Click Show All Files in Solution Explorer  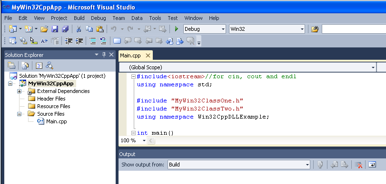click(25, 65)
